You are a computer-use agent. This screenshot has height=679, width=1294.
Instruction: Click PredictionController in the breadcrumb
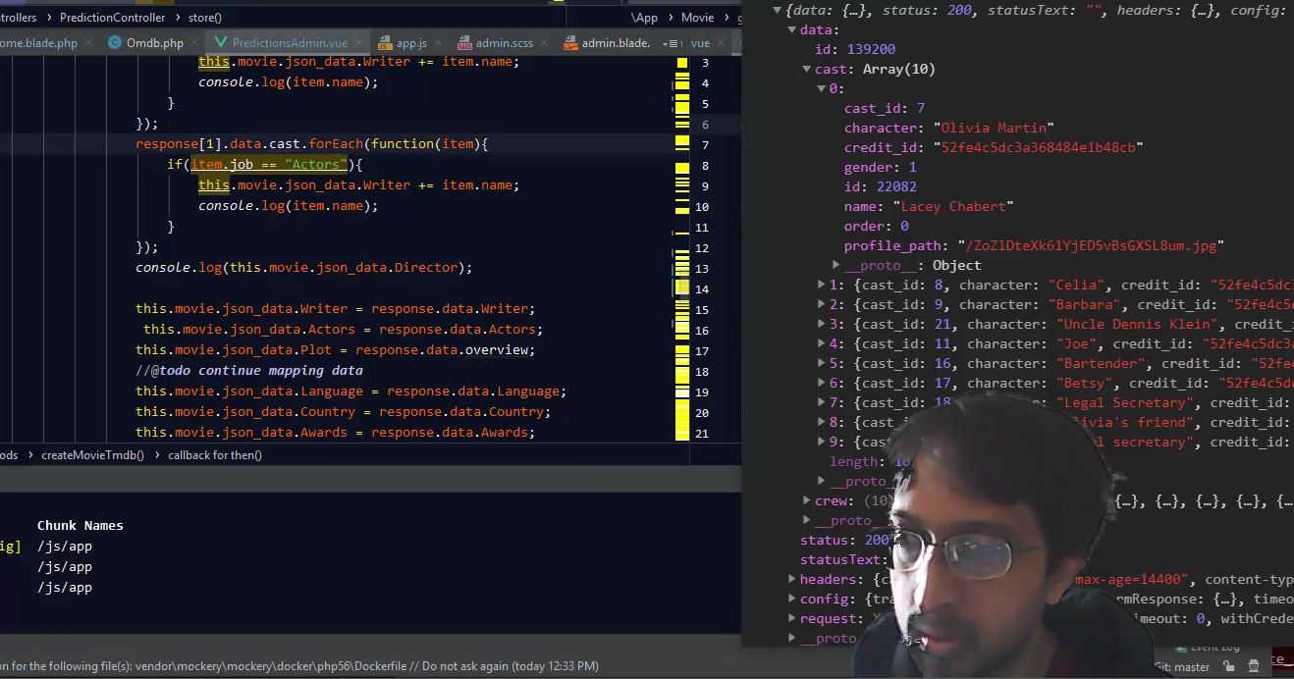coord(112,18)
